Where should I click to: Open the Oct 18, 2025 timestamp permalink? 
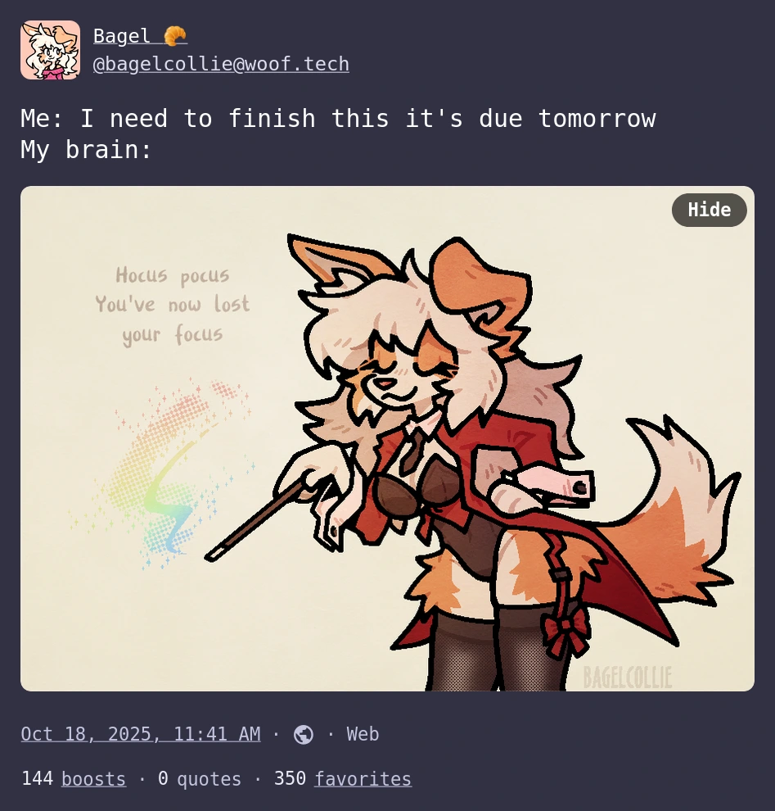tap(141, 734)
